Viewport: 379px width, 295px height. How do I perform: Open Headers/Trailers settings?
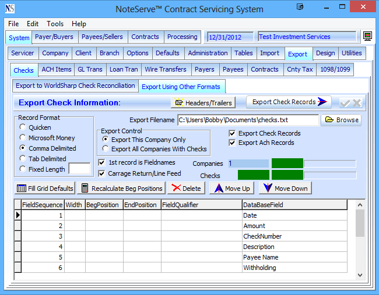[x=203, y=103]
